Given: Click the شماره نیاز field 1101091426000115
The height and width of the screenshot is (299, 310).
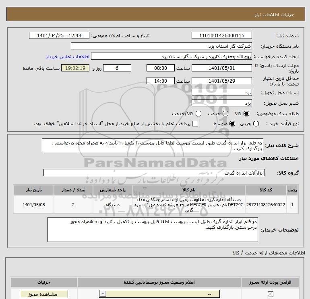Looking at the screenshot, I should point(221,35).
